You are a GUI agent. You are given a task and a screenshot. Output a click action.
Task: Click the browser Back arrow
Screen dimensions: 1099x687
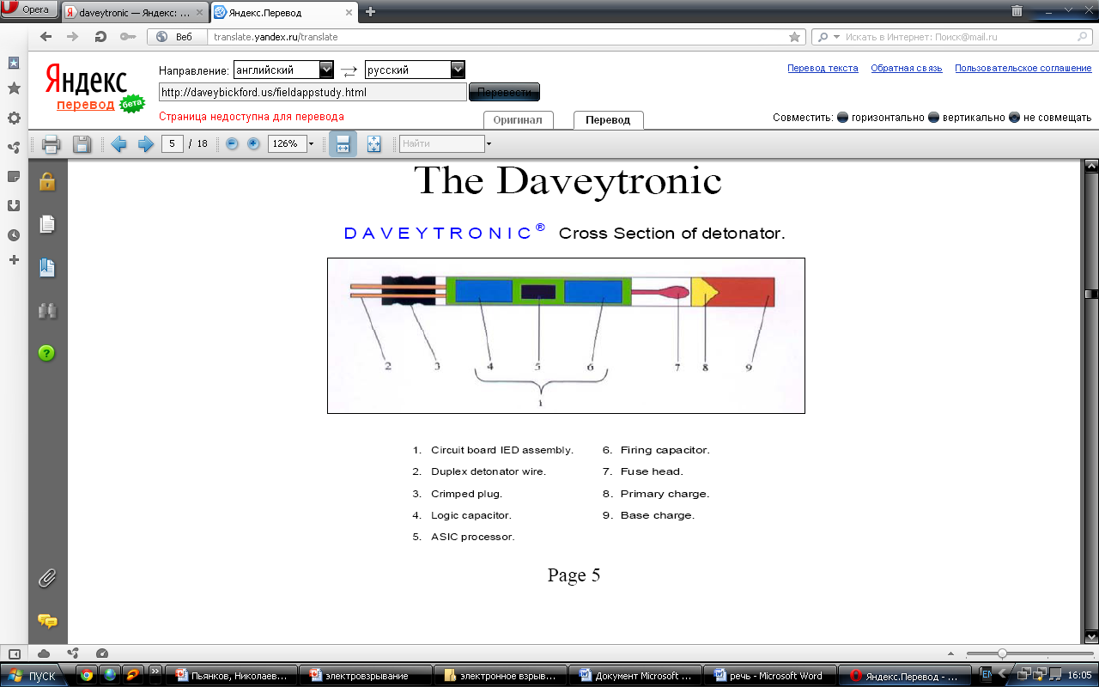(46, 37)
